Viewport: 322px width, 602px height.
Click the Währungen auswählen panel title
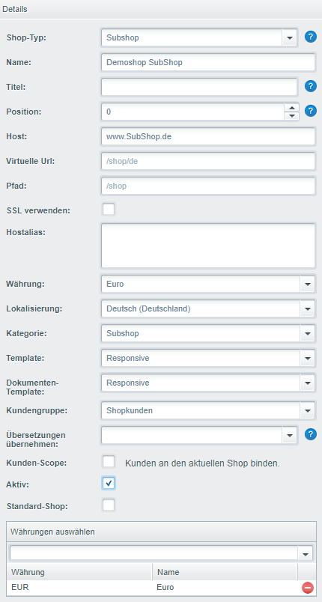(53, 532)
